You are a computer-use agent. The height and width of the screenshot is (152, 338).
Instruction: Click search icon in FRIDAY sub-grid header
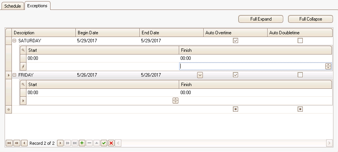click(x=23, y=85)
